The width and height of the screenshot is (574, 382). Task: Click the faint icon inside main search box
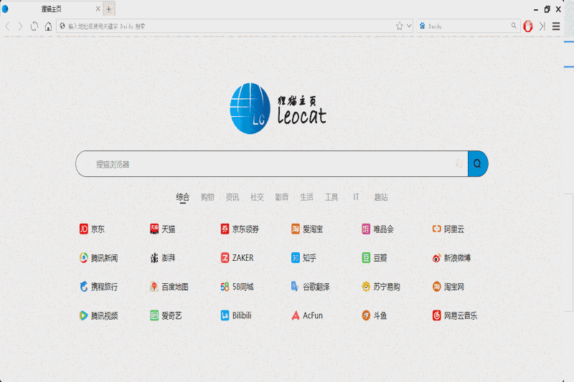click(459, 164)
